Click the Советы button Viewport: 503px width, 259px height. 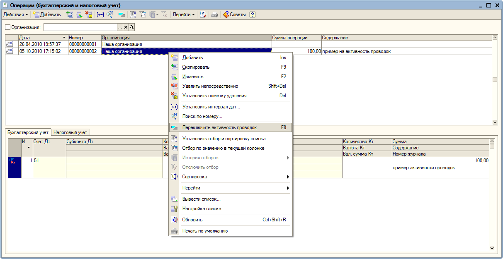[x=234, y=14]
